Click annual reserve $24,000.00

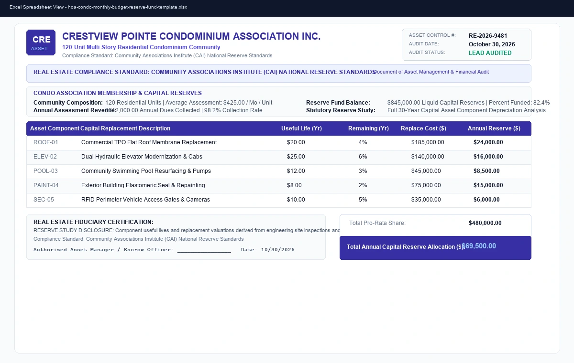click(488, 142)
